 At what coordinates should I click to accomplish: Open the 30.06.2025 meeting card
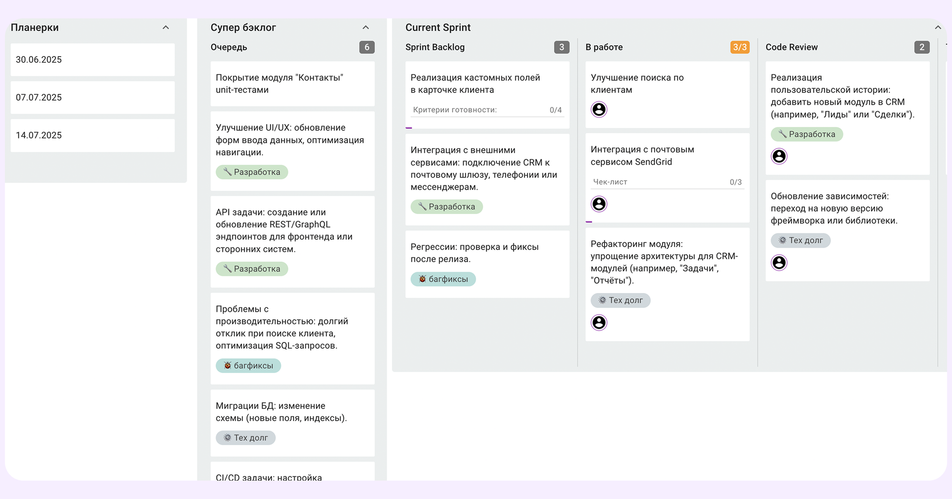92,59
